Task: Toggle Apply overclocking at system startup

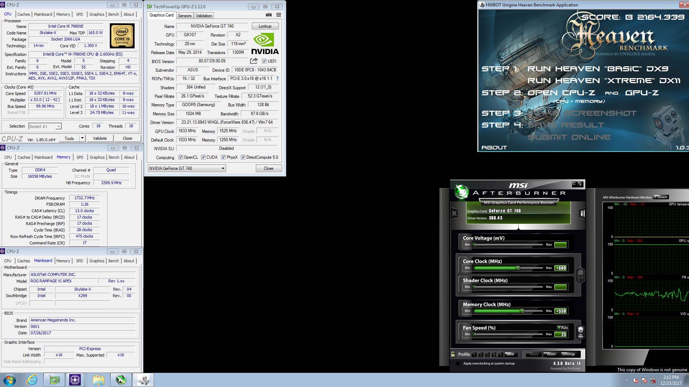Action: (x=458, y=364)
